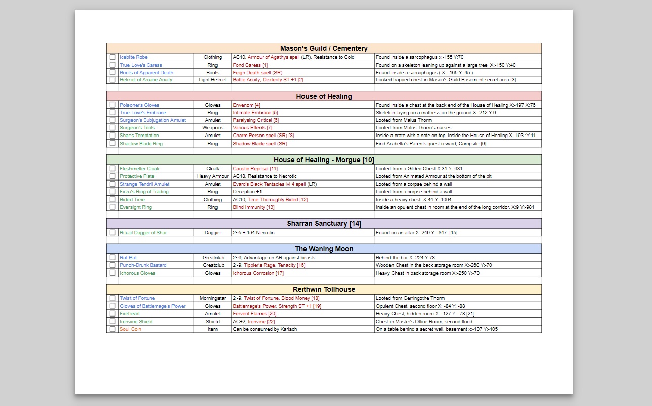The image size is (652, 406).
Task: Toggle the Helmet of Arcane Acuity checkbox
Action: tap(112, 80)
